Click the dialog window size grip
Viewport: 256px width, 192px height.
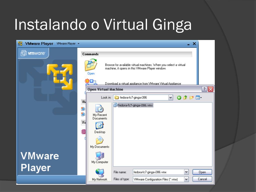pyautogui.click(x=212, y=182)
